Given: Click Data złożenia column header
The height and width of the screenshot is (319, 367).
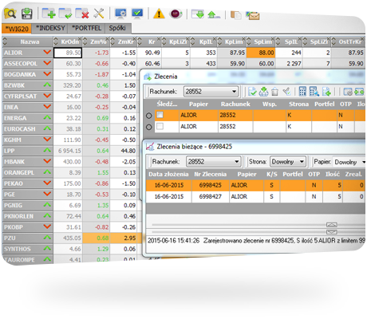Looking at the screenshot, I should click(x=168, y=174).
